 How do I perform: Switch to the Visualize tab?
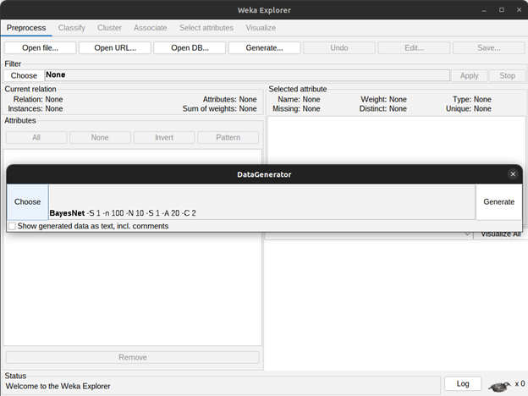tap(261, 28)
